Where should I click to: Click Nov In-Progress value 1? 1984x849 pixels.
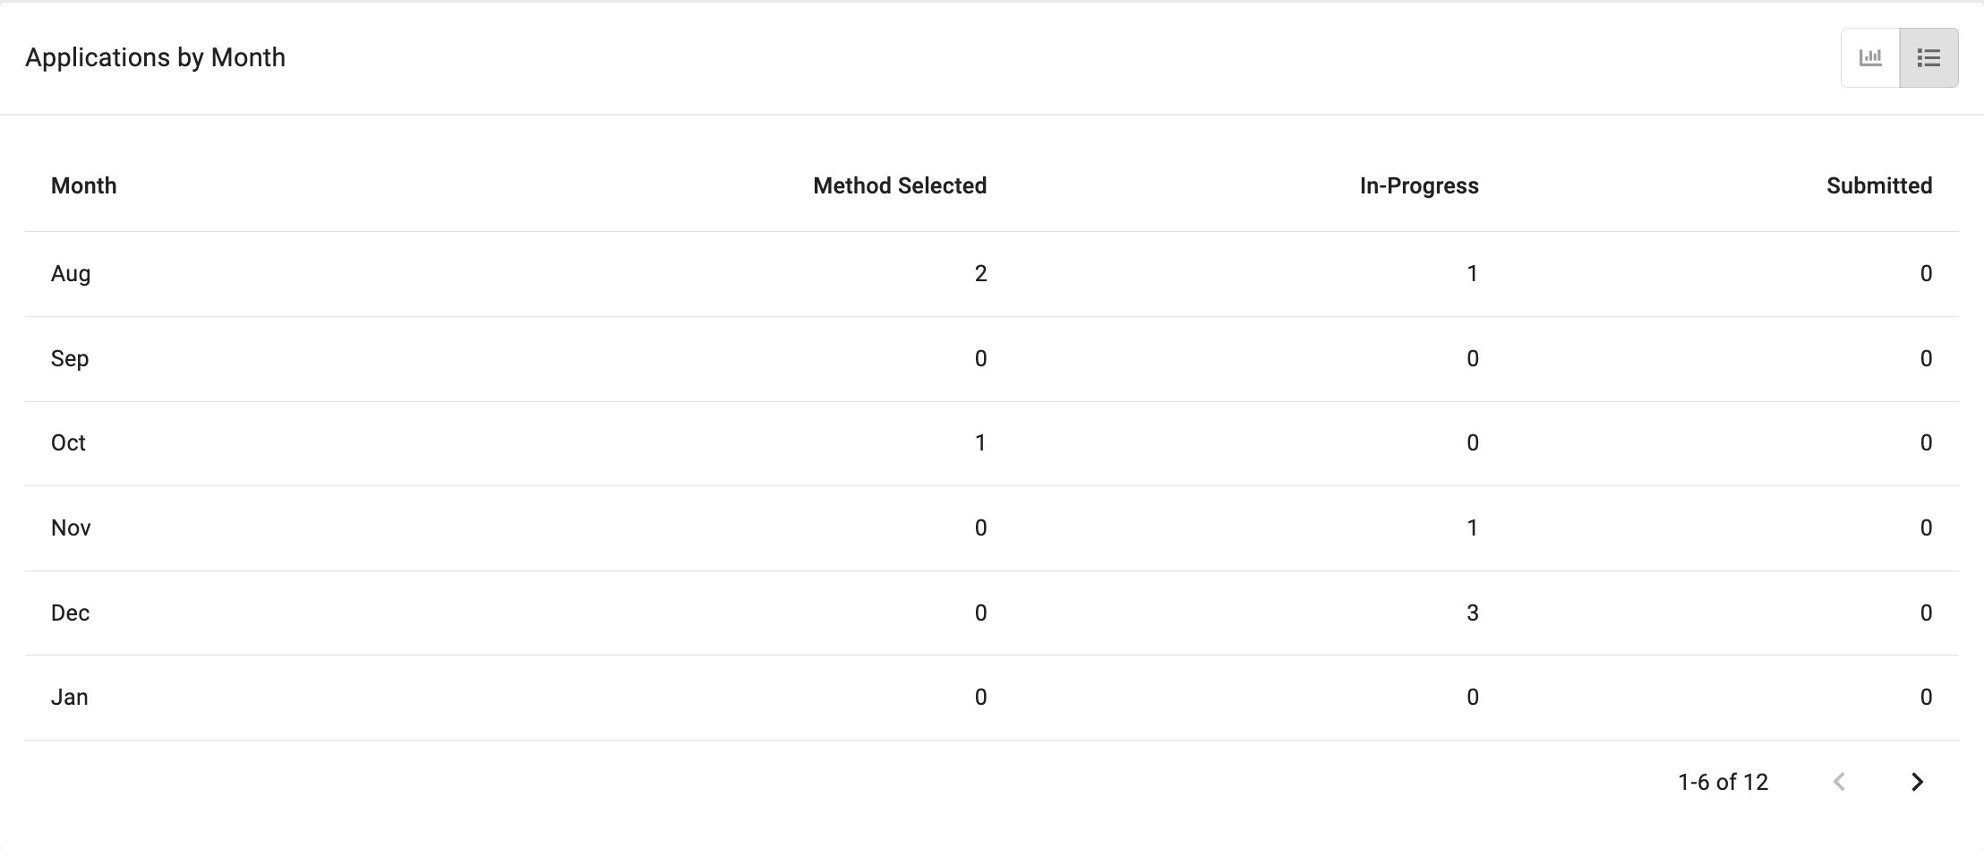(1473, 527)
